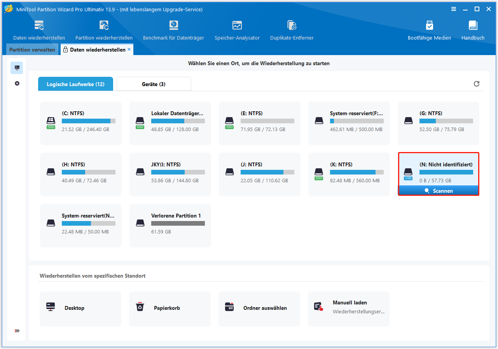Screen dimensions: 498x349
Task: Recover from Papierkorb
Action: (170, 309)
